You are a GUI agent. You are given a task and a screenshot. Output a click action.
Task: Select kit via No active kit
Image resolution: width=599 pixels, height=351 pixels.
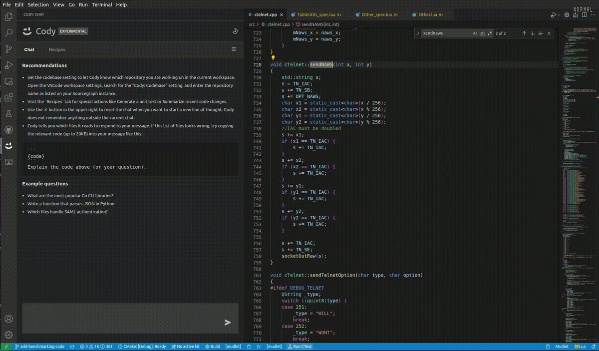click(x=185, y=347)
